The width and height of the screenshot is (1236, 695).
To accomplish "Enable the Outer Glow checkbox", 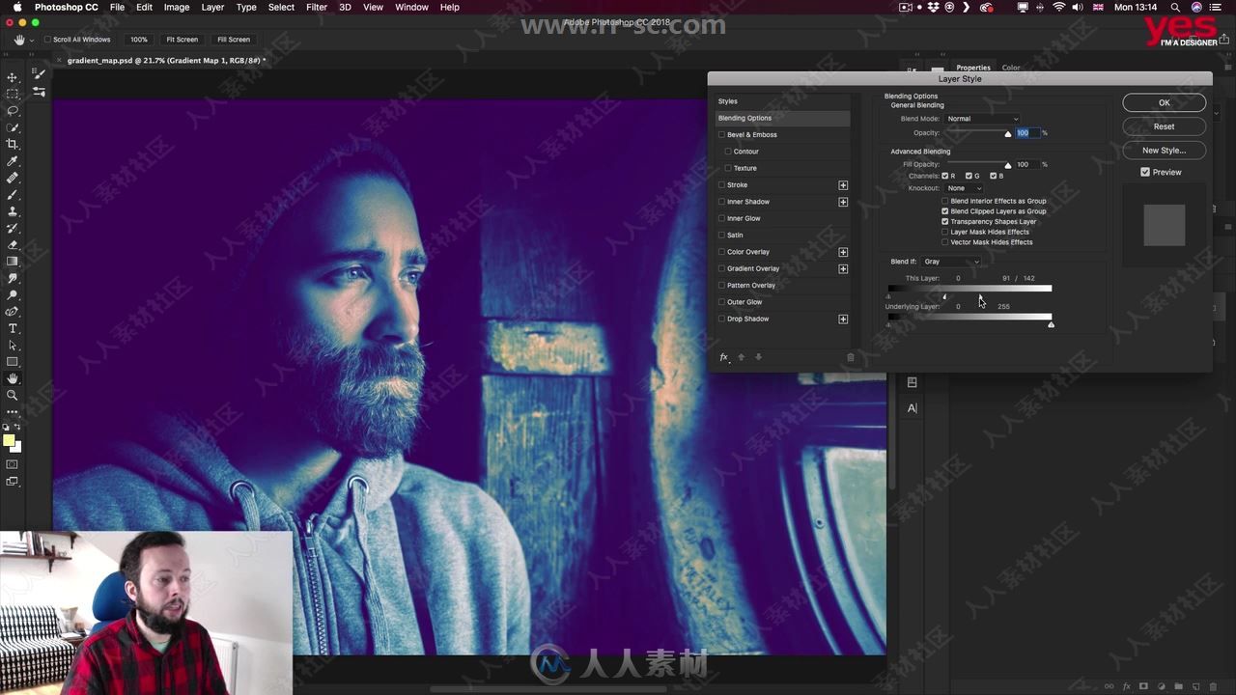I will tap(721, 302).
